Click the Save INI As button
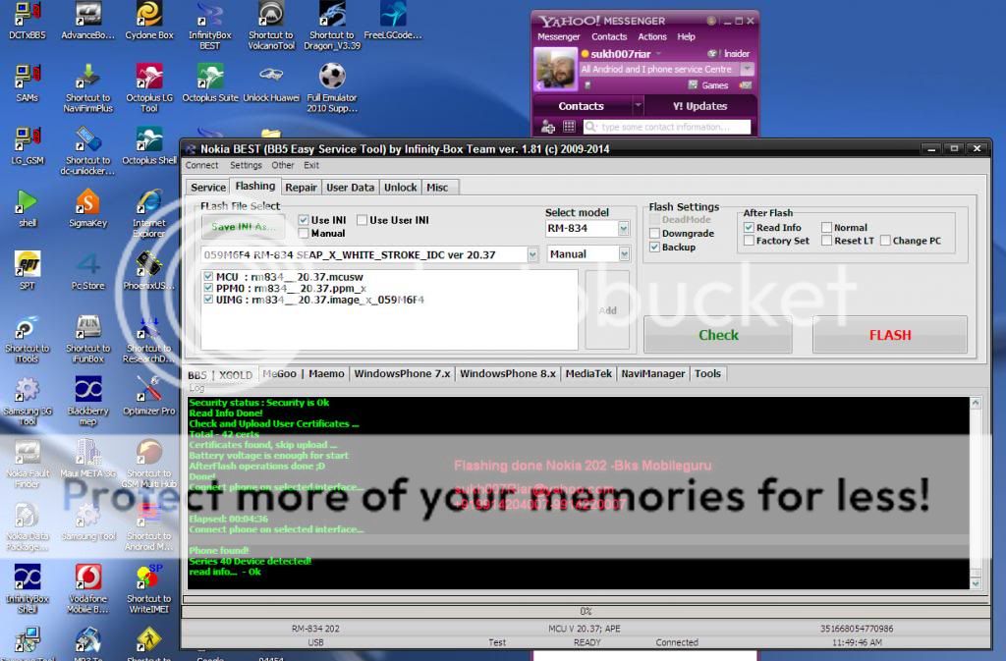Image resolution: width=1006 pixels, height=661 pixels. pos(243,227)
